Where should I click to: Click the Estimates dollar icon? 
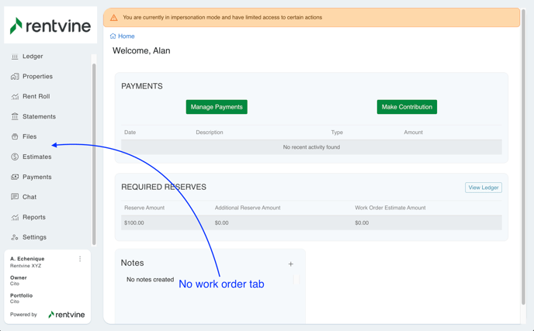click(x=15, y=157)
